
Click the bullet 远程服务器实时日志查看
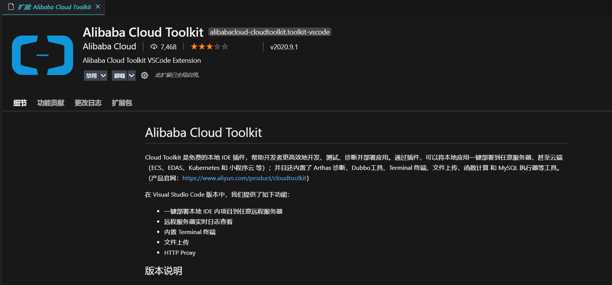click(x=198, y=221)
